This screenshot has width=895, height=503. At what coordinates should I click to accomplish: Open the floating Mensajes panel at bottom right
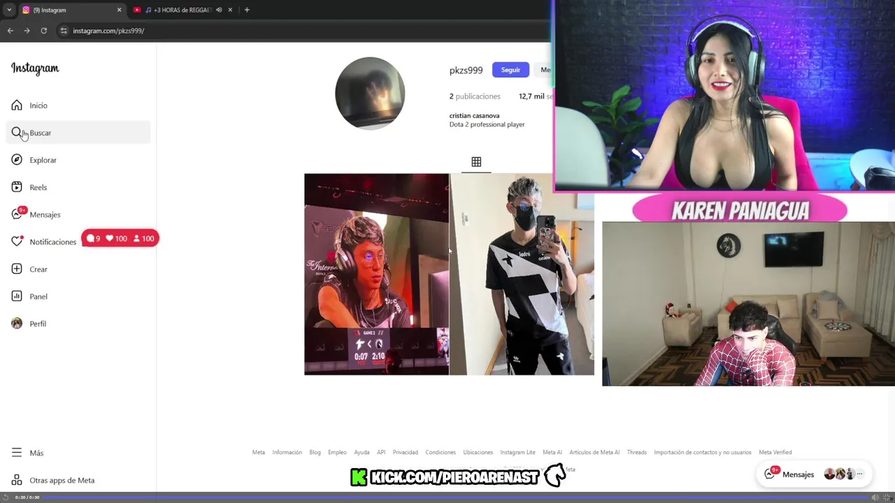(815, 474)
